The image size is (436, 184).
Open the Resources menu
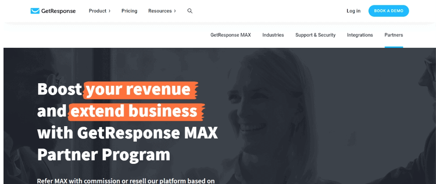click(x=160, y=11)
